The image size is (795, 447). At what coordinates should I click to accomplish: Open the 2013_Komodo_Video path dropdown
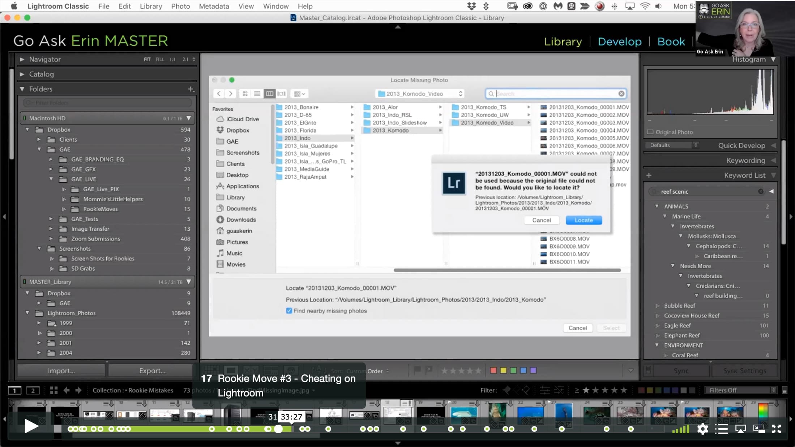pyautogui.click(x=419, y=94)
